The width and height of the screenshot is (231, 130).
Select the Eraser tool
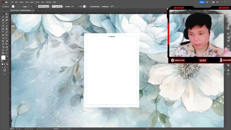(x=6, y=29)
